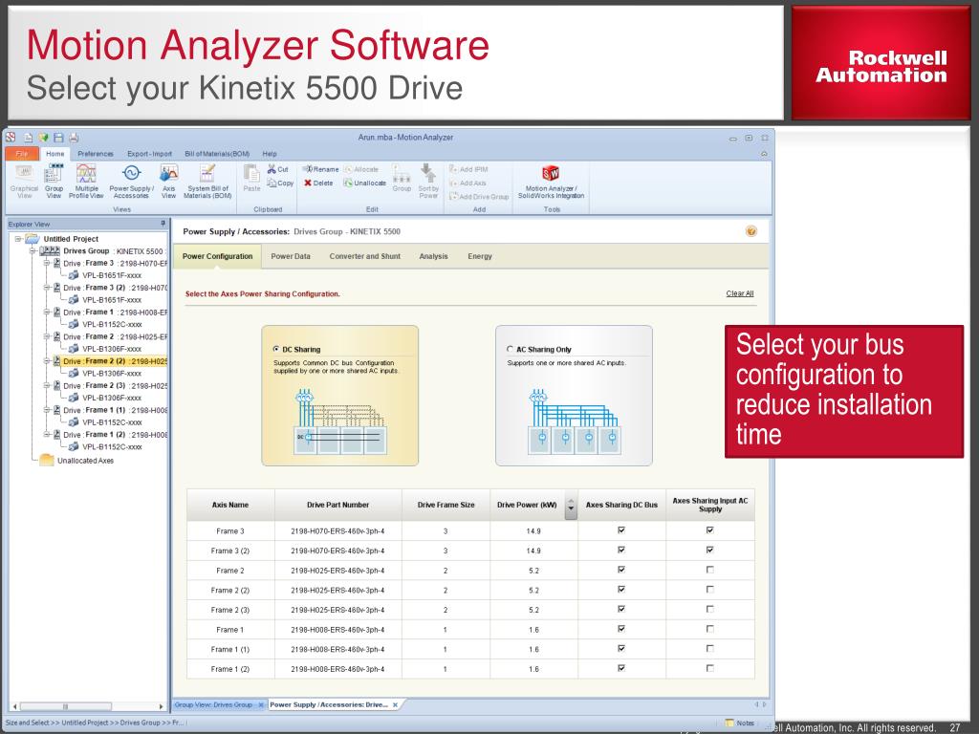
Task: Click Add Drive Group in the ribbon
Action: pyautogui.click(x=479, y=197)
